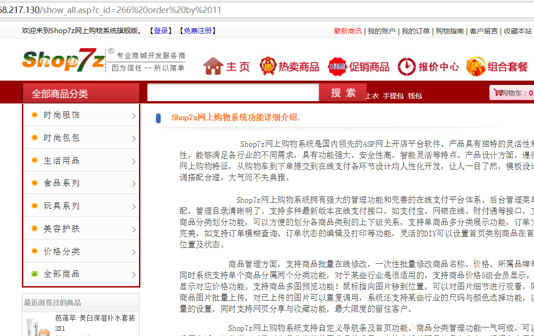534x336 pixels.
Task: Click the orange bullet icon beside 时尚服饰
Action: (x=35, y=115)
